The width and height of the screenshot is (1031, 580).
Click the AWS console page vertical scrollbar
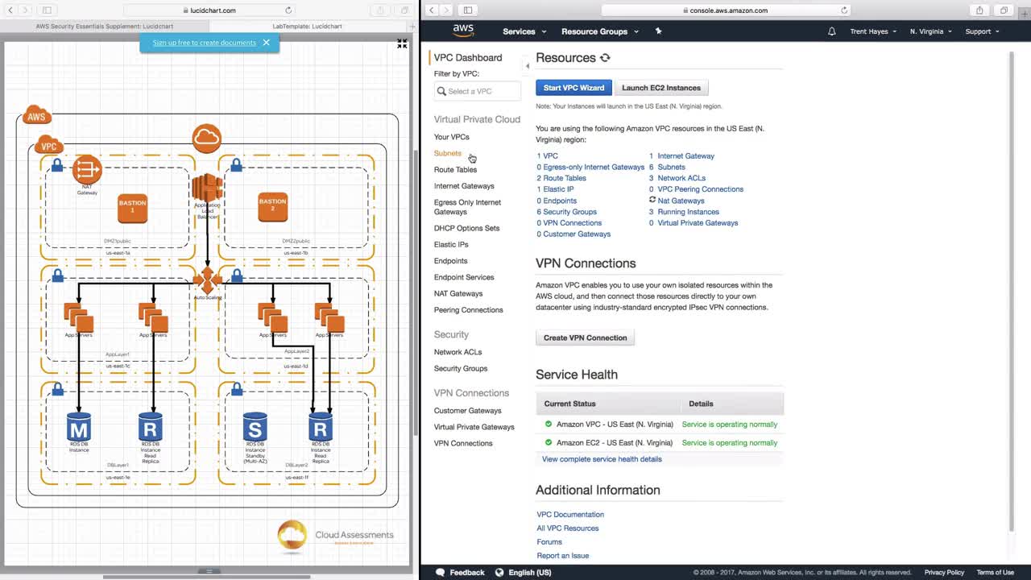[1012, 290]
